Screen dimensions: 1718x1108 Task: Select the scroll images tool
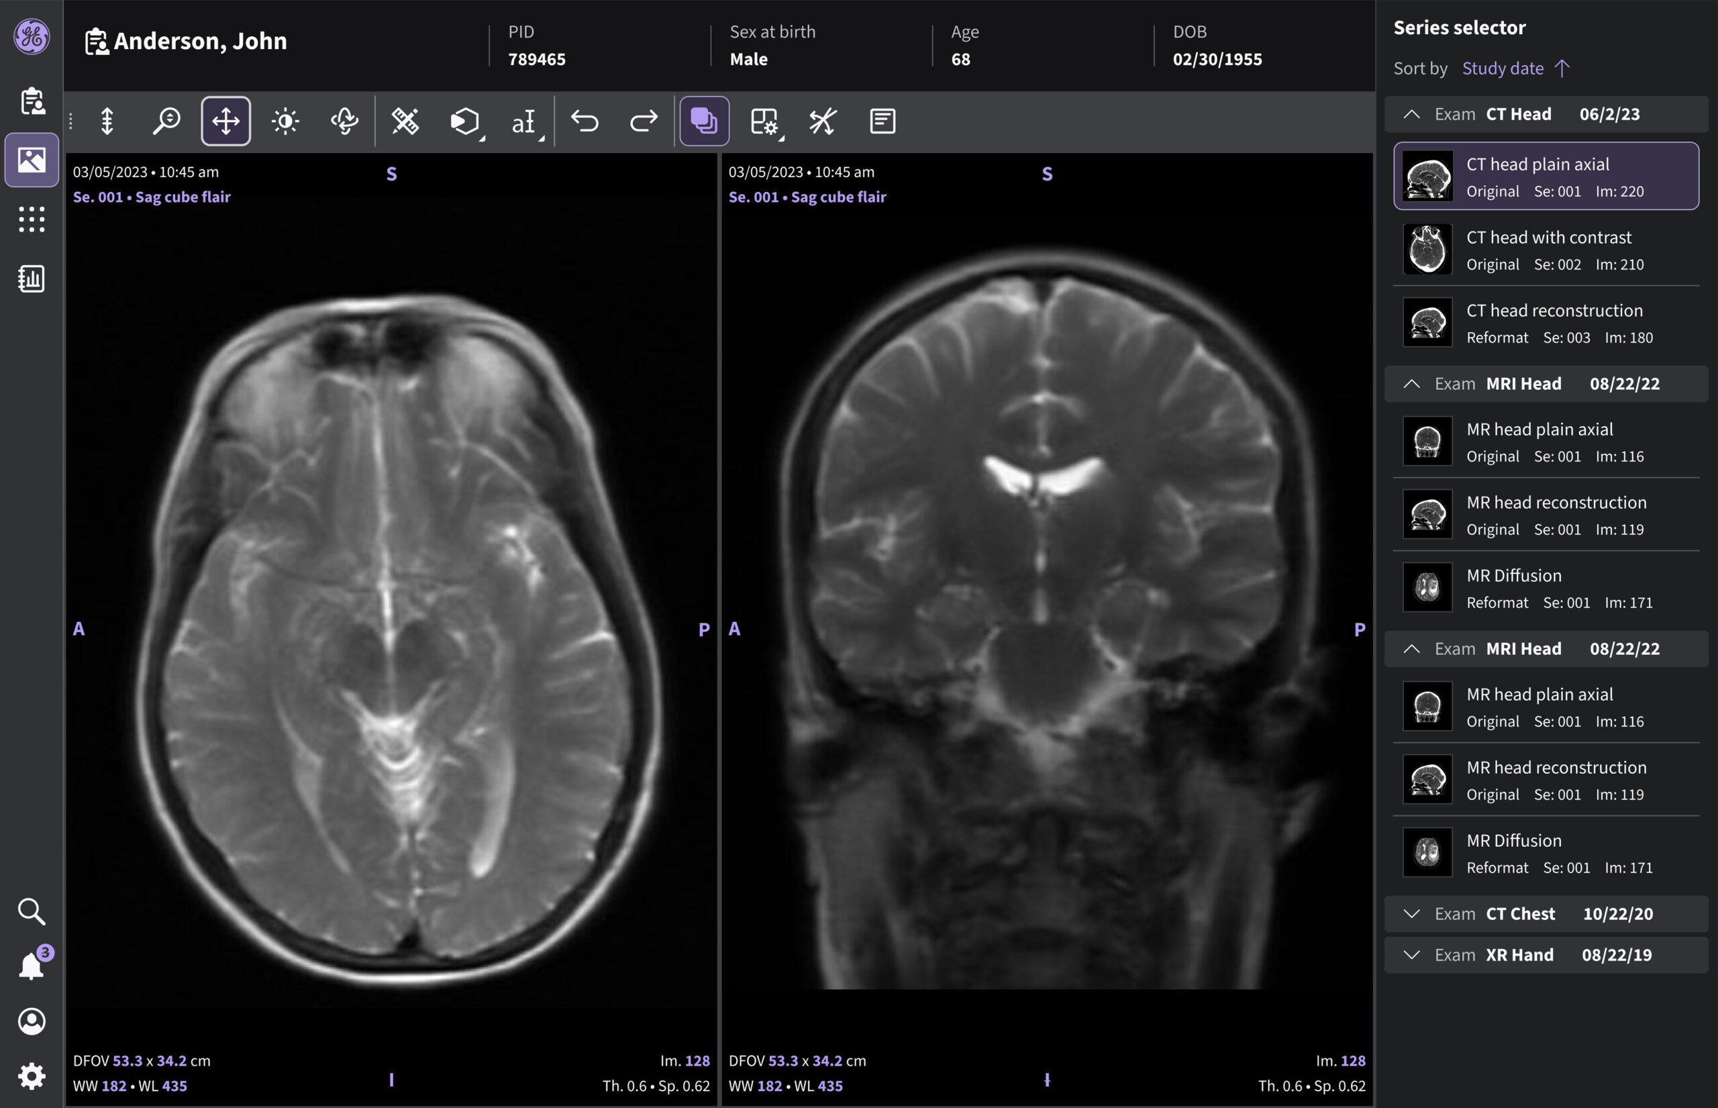[107, 121]
